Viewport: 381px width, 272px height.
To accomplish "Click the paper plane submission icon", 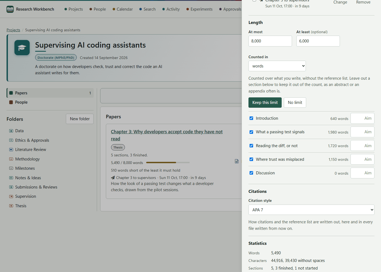I will [x=113, y=178].
